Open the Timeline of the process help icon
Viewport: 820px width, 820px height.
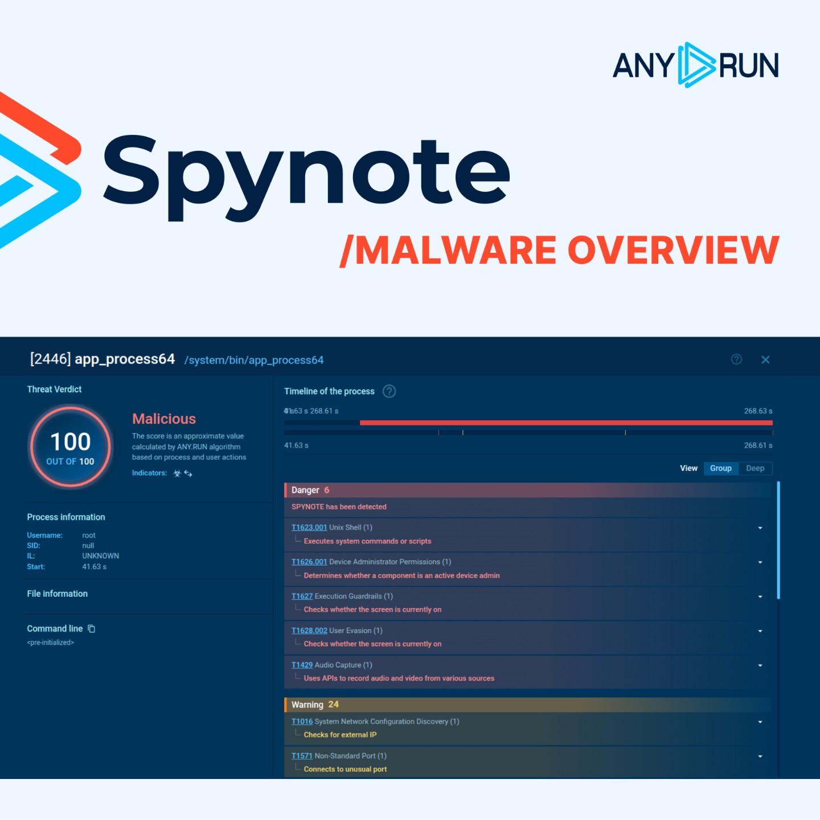389,391
